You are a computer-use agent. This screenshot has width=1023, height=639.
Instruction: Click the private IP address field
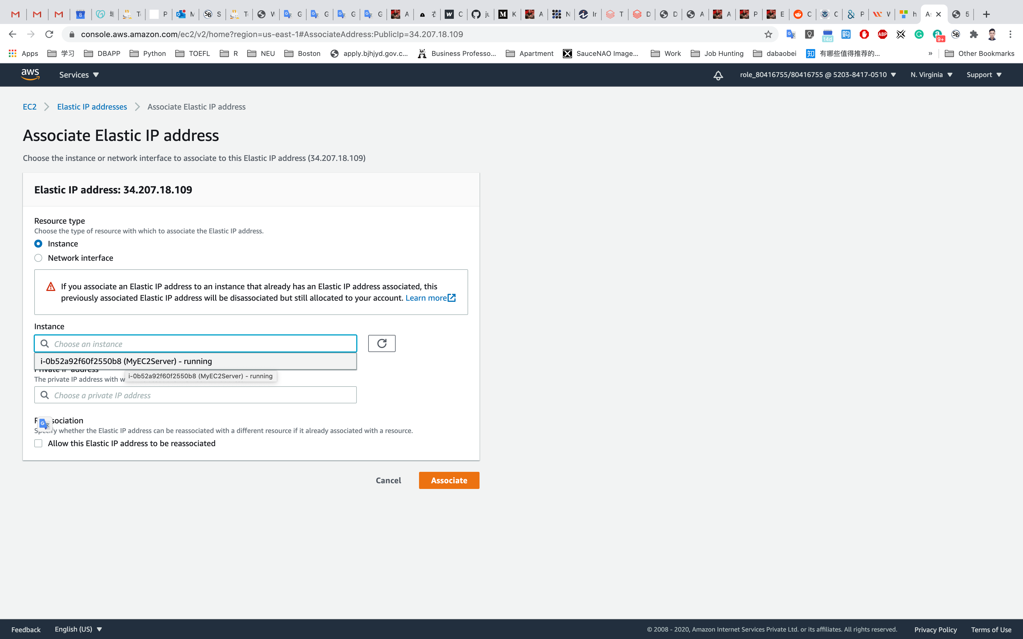click(x=195, y=395)
